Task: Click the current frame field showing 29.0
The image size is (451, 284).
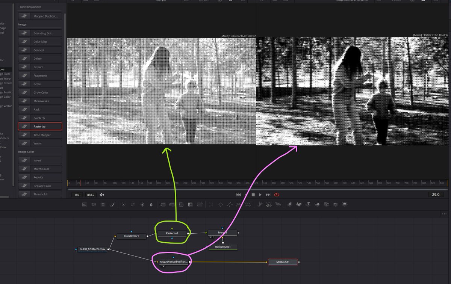Action: coord(436,195)
